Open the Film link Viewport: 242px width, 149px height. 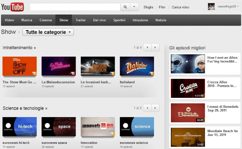(162, 7)
